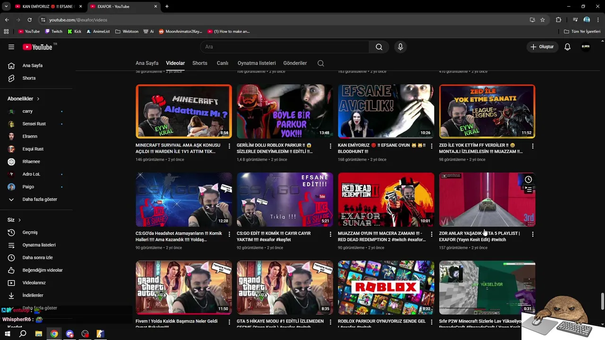
Task: Open Windows taskbar search
Action: 23,334
